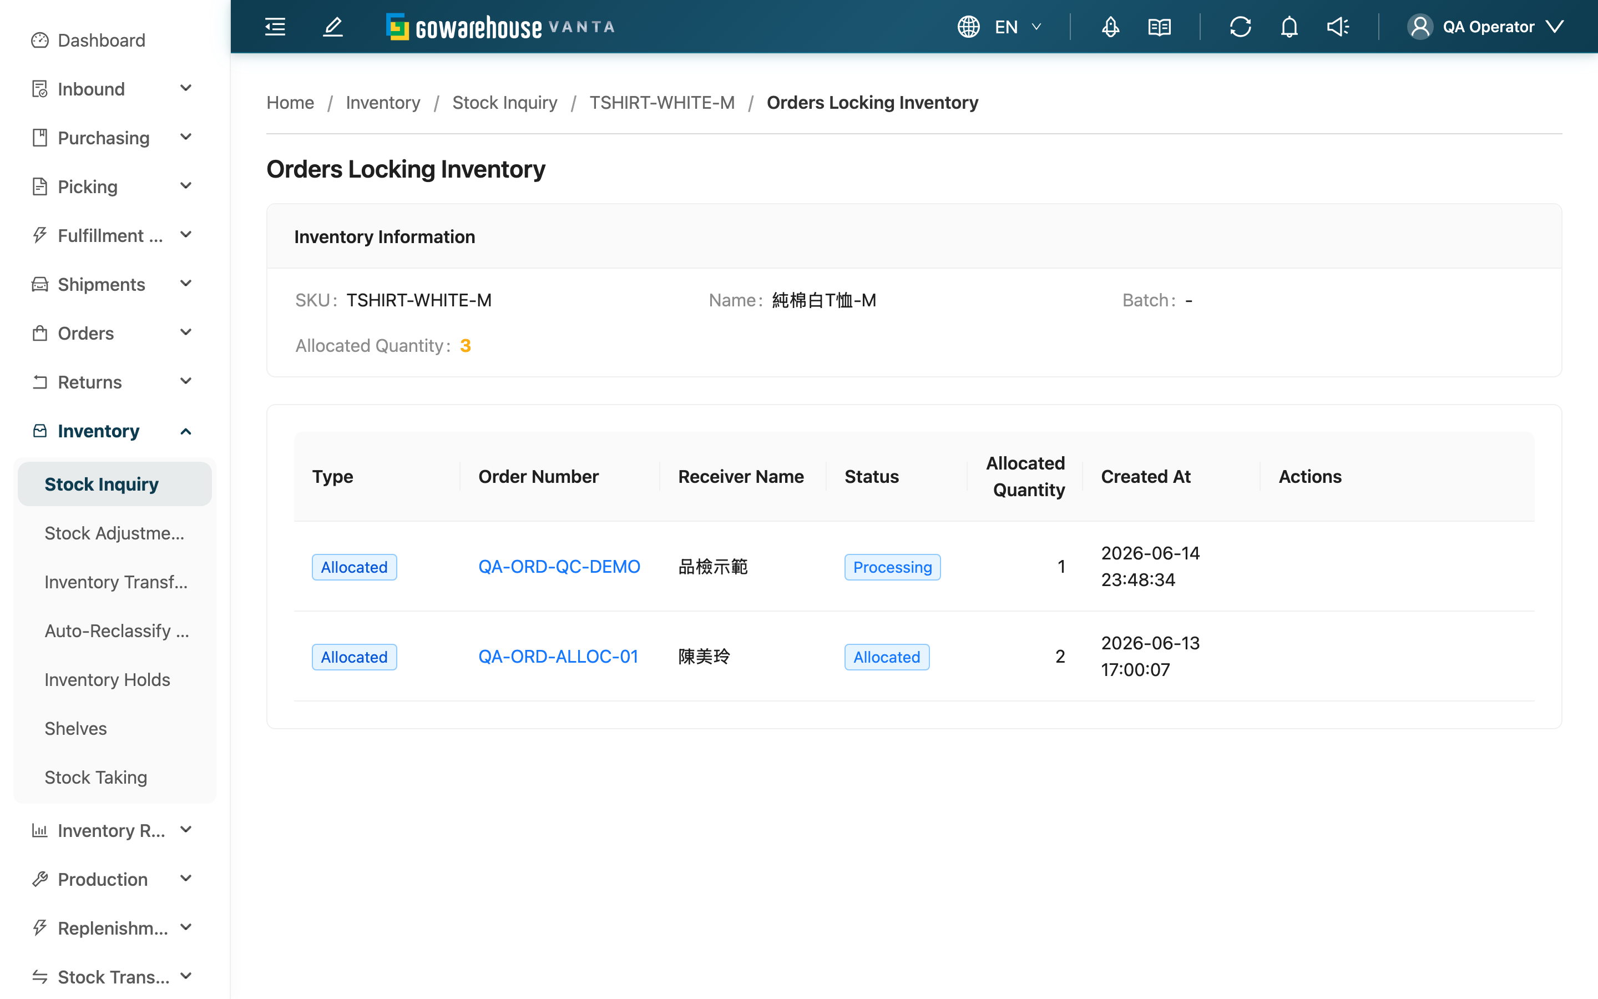Click the Created At column header
This screenshot has width=1598, height=999.
1146,476
